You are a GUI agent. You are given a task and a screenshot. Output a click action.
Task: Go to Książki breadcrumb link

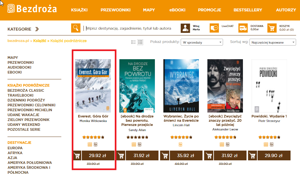[39, 41]
